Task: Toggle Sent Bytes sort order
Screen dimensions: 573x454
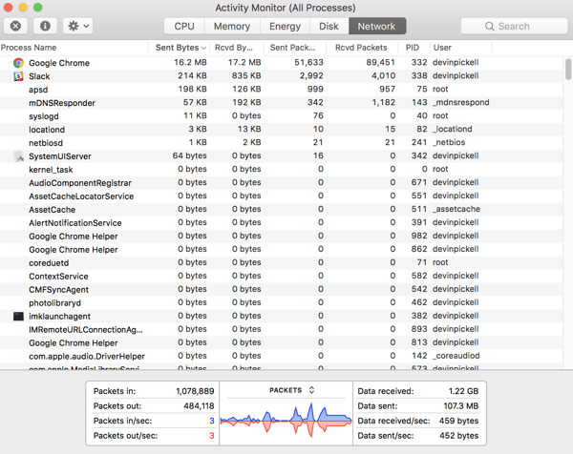Action: click(x=180, y=48)
